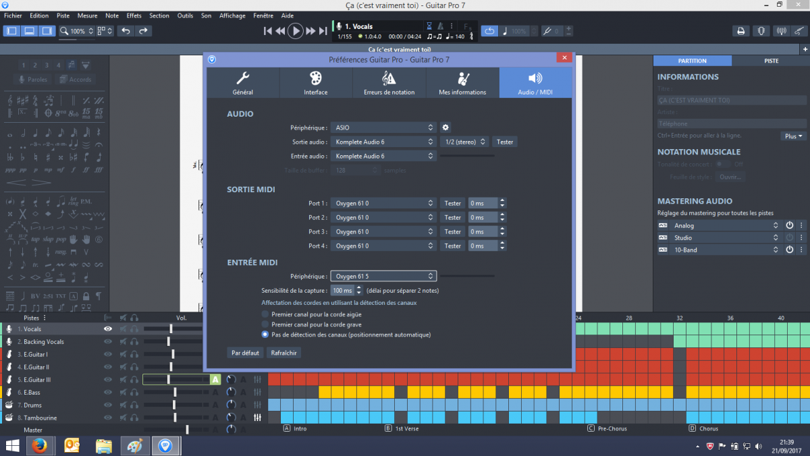Open the Windows Start button
This screenshot has height=456, width=810.
pos(12,445)
